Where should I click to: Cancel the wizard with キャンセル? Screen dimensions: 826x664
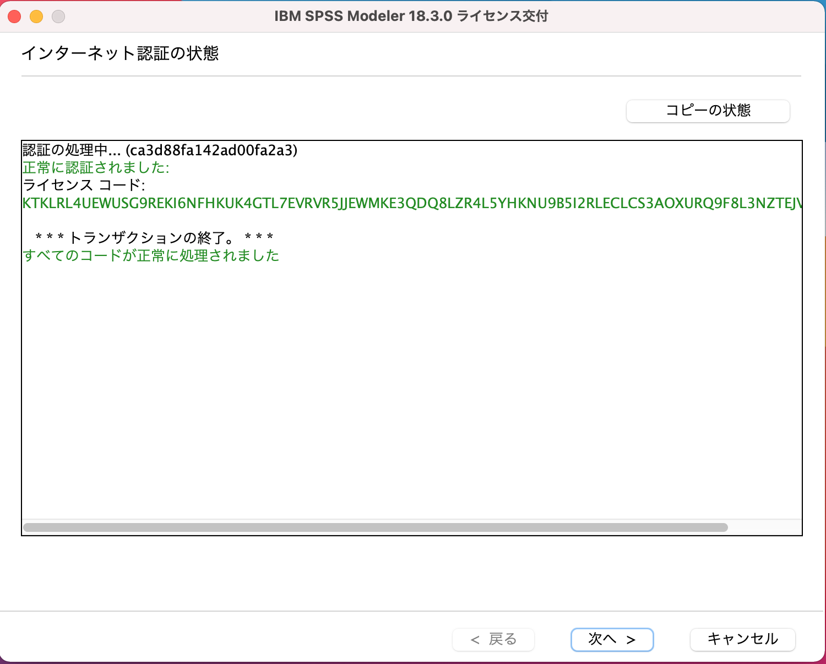(x=742, y=639)
